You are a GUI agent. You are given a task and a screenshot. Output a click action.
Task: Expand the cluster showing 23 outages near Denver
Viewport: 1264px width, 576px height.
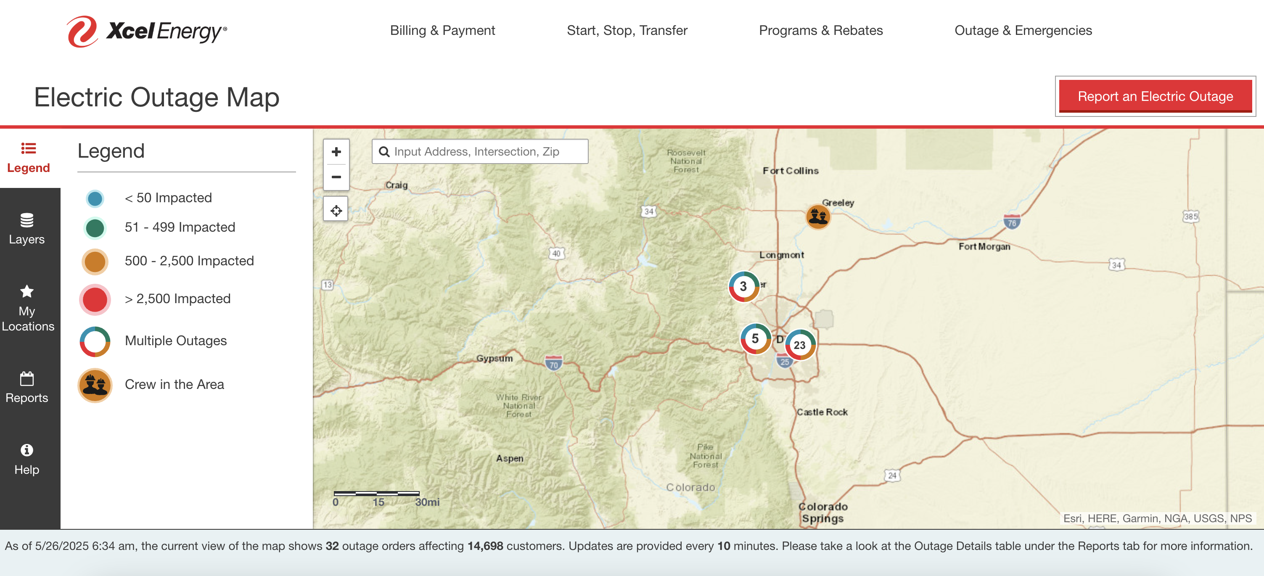(x=801, y=345)
